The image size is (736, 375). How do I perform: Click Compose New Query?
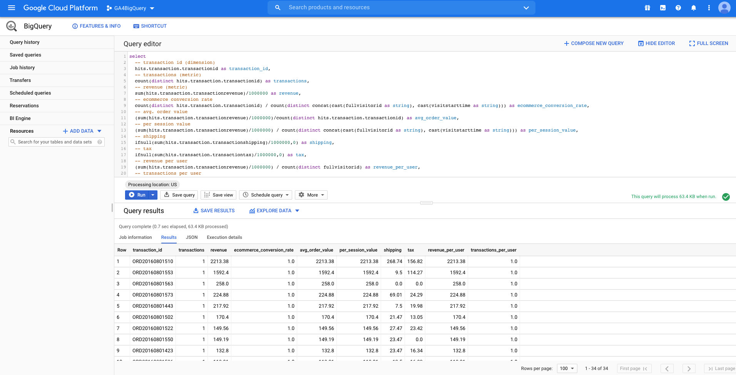tap(594, 43)
